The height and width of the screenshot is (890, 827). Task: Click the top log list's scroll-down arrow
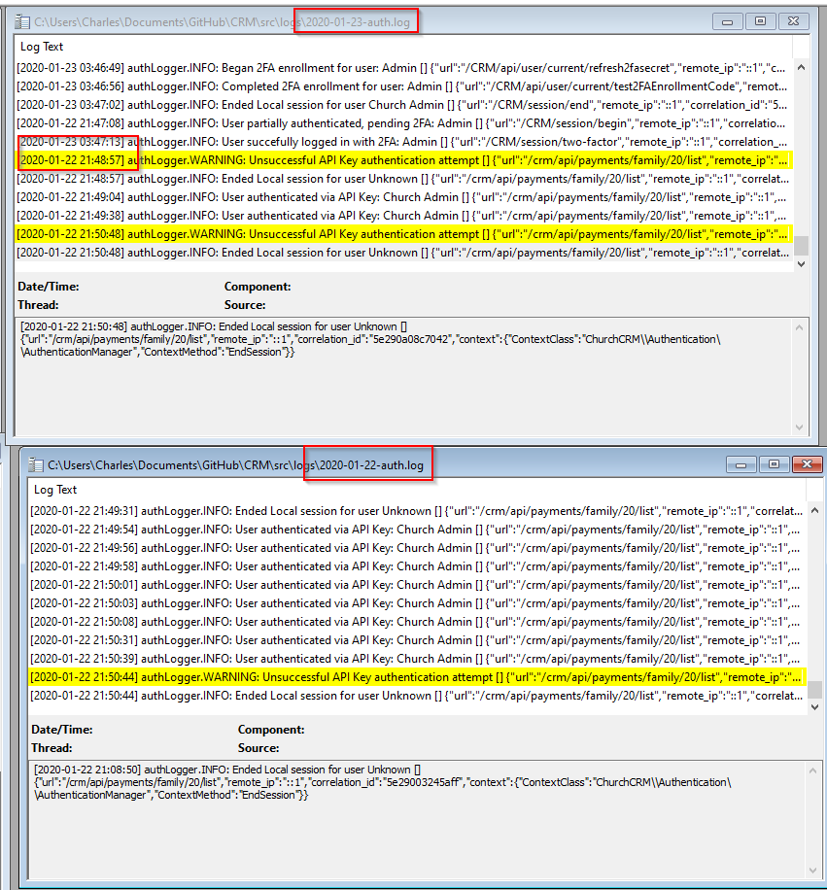pos(801,264)
